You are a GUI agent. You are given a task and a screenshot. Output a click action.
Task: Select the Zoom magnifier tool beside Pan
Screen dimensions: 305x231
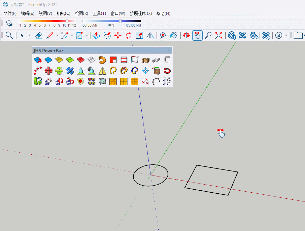[x=208, y=35]
